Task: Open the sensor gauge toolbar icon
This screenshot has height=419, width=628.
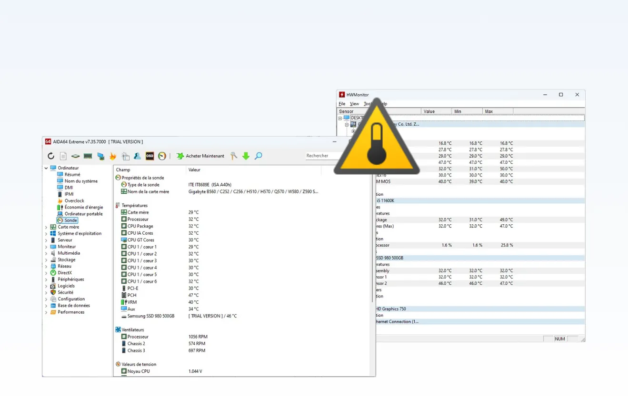Action: pyautogui.click(x=161, y=156)
